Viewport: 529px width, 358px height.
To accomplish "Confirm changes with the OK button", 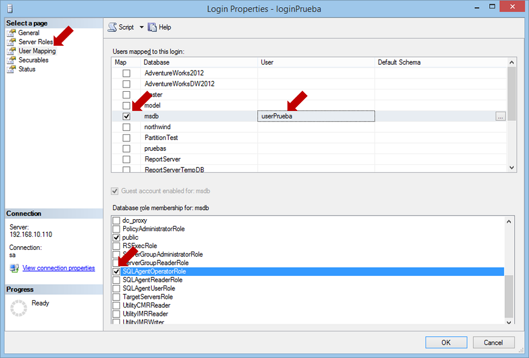I will (x=446, y=342).
